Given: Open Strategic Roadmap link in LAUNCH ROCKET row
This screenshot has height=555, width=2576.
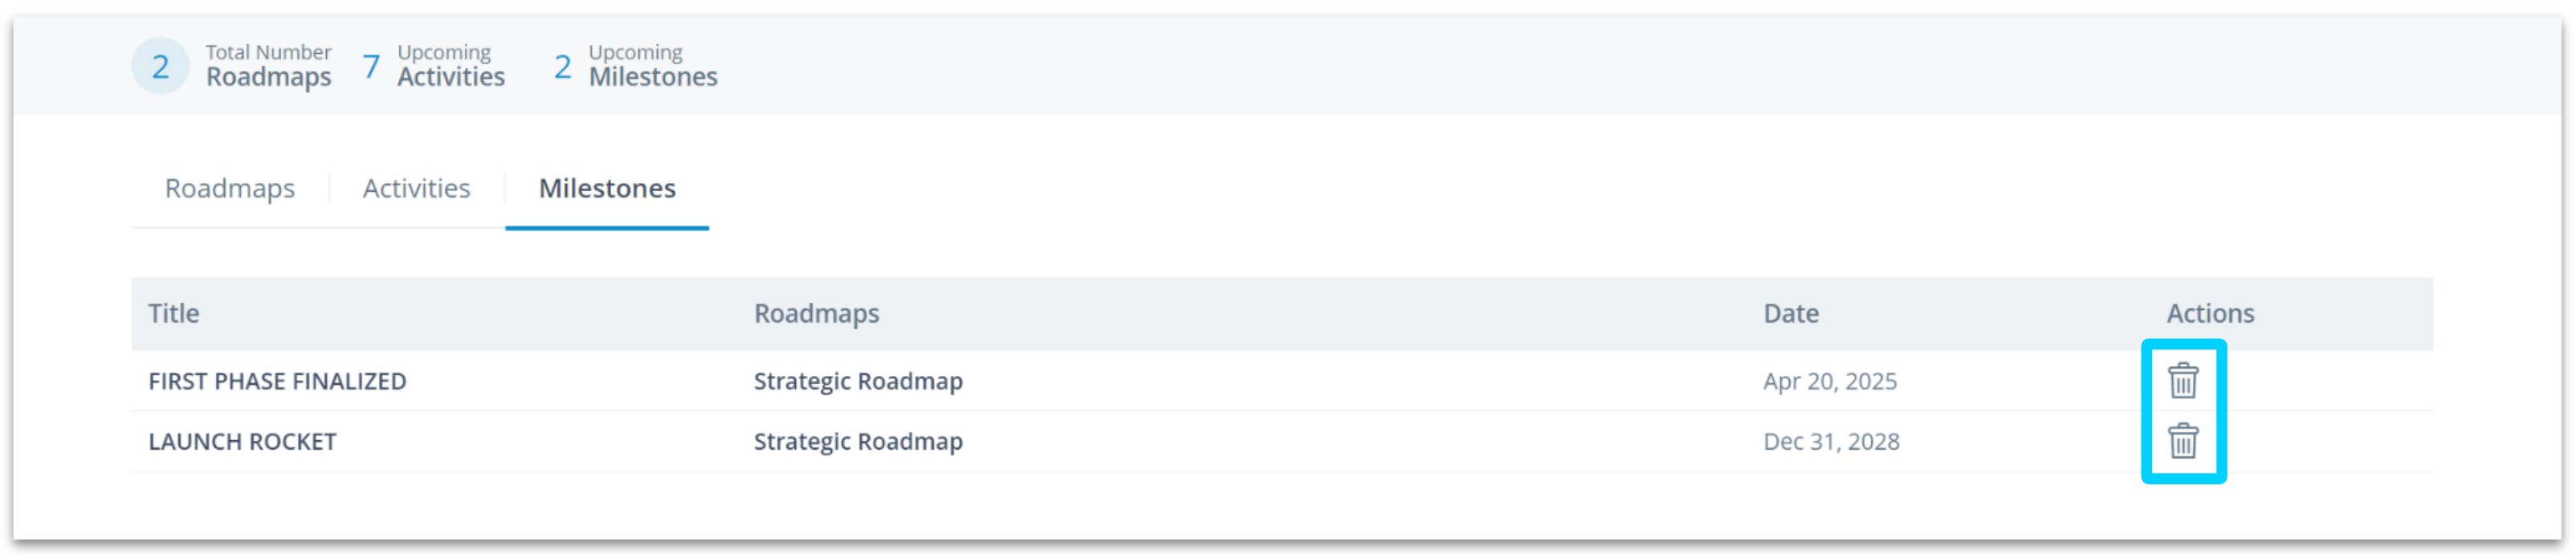Looking at the screenshot, I should (x=858, y=441).
